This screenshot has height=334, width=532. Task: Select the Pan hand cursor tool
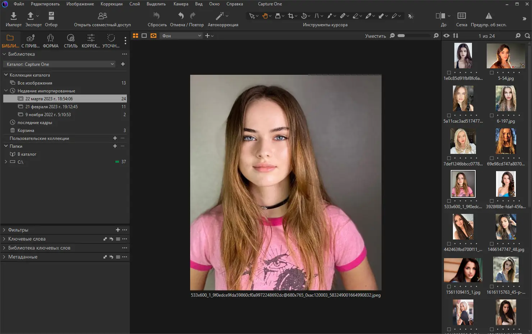tap(265, 16)
